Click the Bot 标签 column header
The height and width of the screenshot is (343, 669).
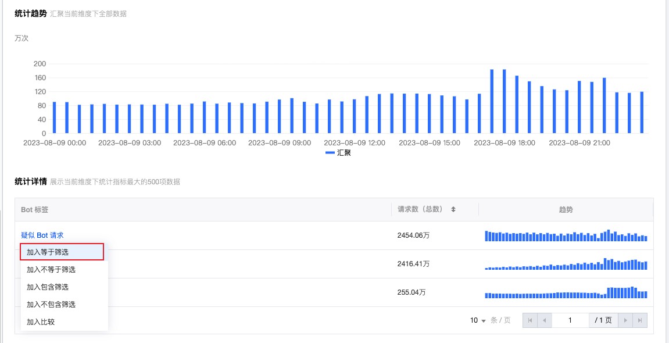click(x=35, y=209)
